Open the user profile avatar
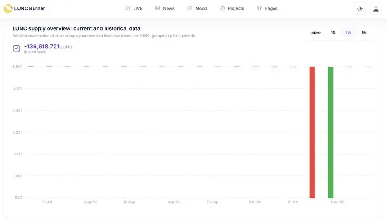Image resolution: width=387 pixels, height=222 pixels. click(x=376, y=9)
